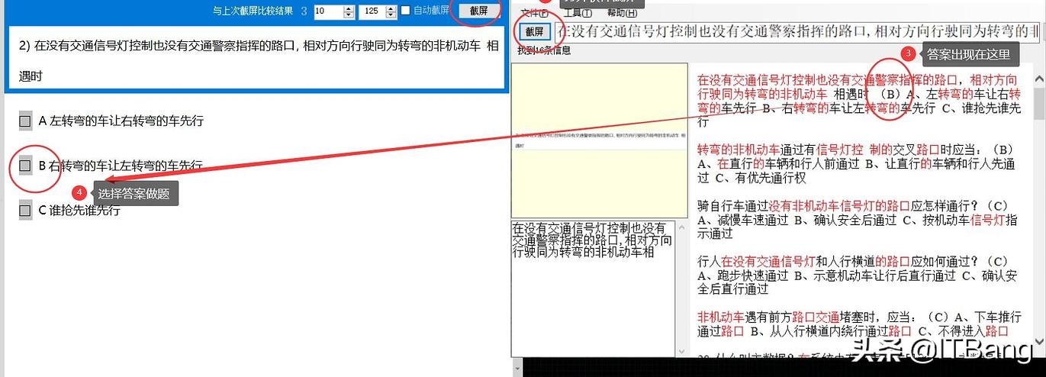Screen dimensions: 1046x377
Task: Tick the checkbox for answer B 右转弯的车让左转弯的车先行
Action: (25, 166)
